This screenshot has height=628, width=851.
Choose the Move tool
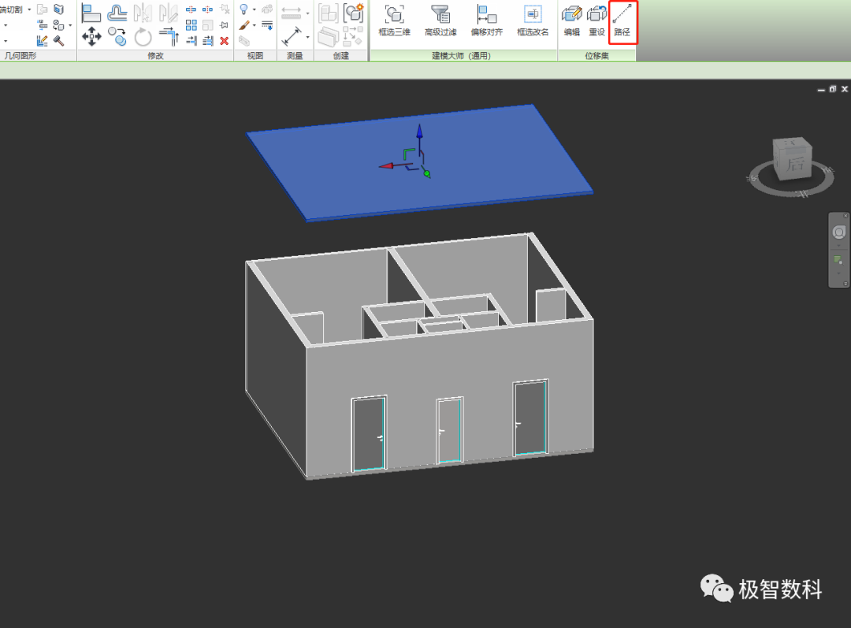[x=91, y=37]
